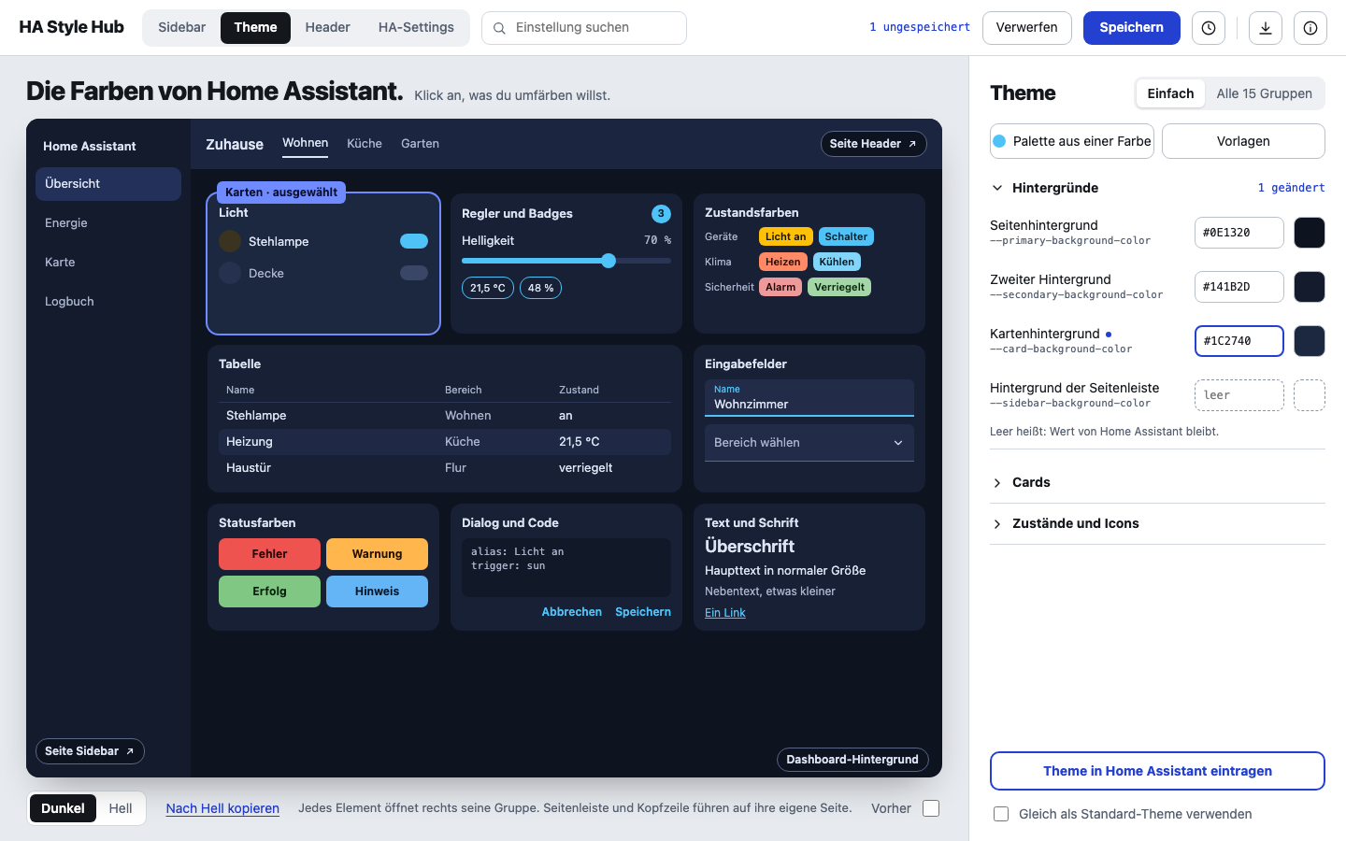Open the history clock icon
This screenshot has width=1346, height=841.
pyautogui.click(x=1209, y=28)
